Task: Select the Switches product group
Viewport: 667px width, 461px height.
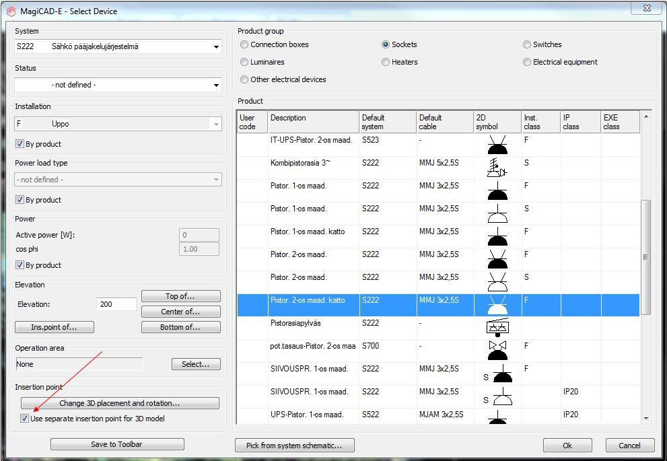Action: pos(526,44)
